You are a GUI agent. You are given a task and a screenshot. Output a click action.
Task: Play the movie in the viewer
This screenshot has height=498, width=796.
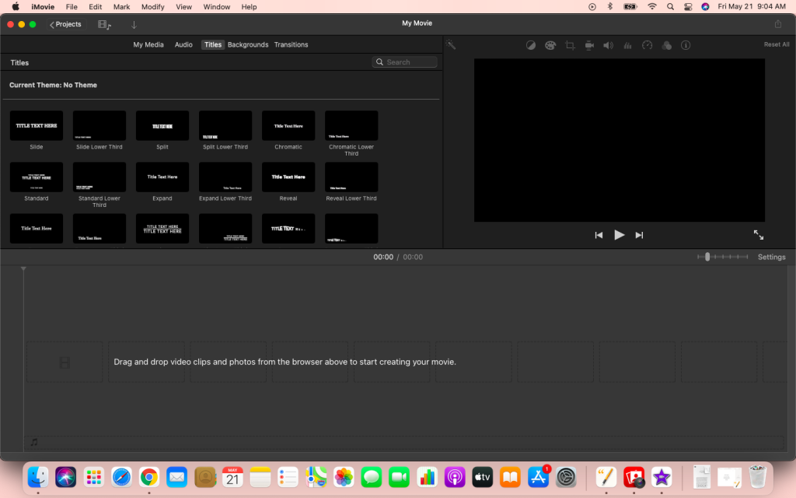point(619,235)
